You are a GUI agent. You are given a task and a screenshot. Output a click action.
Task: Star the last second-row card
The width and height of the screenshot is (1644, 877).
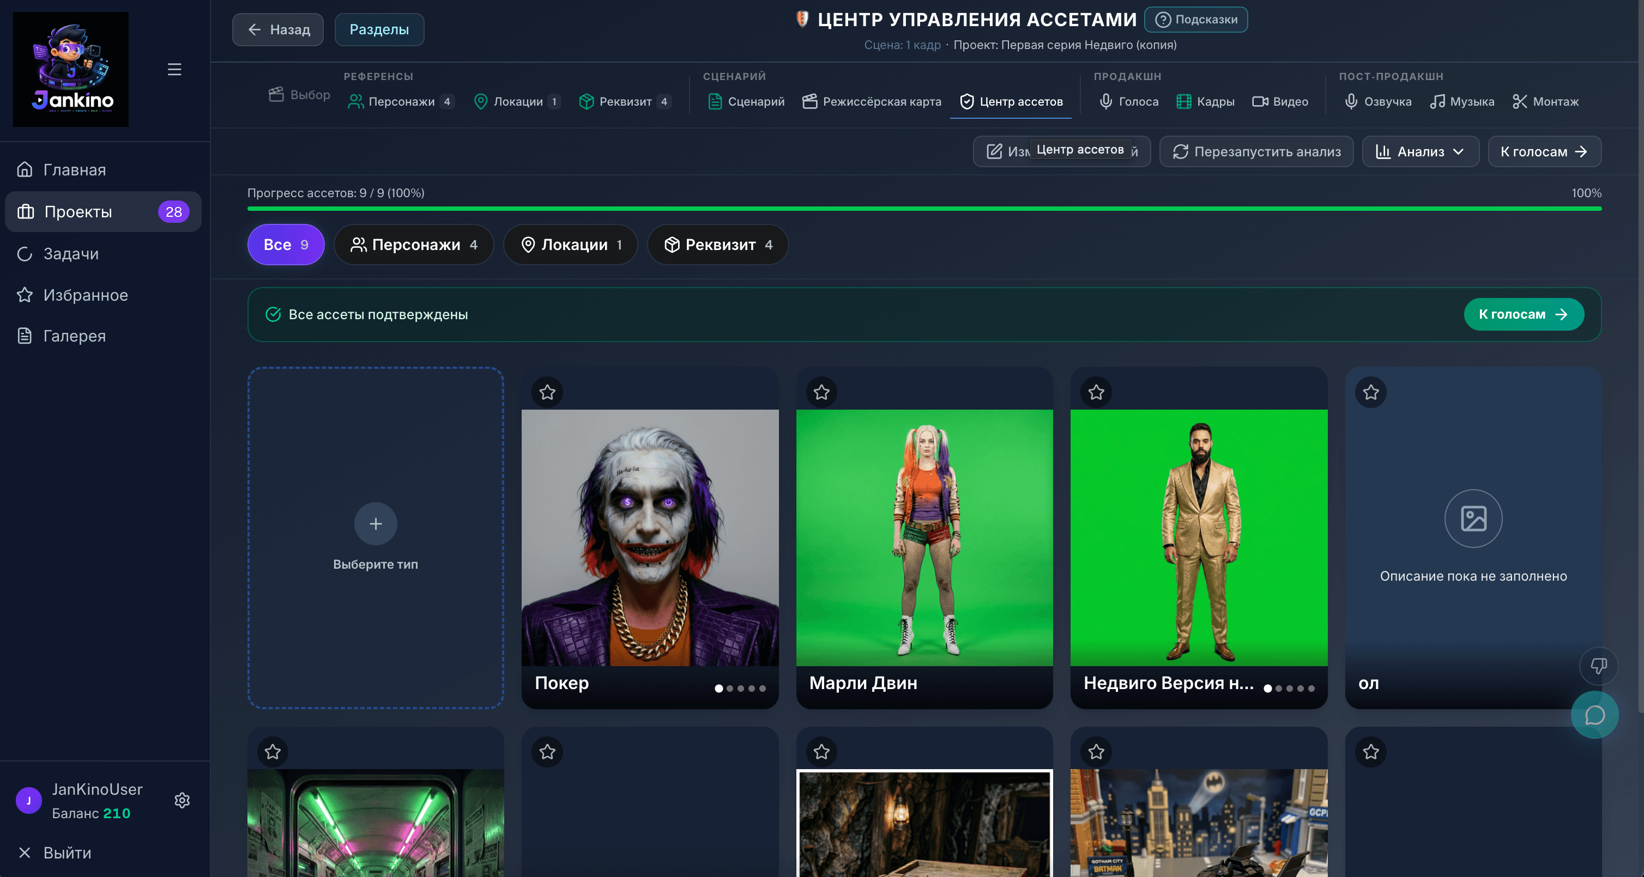tap(1370, 751)
